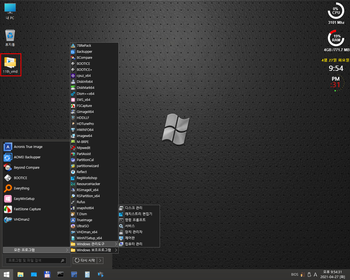Screen dimensions: 350x280
Task: Select Backupper in the programs list
Action: [x=94, y=52]
